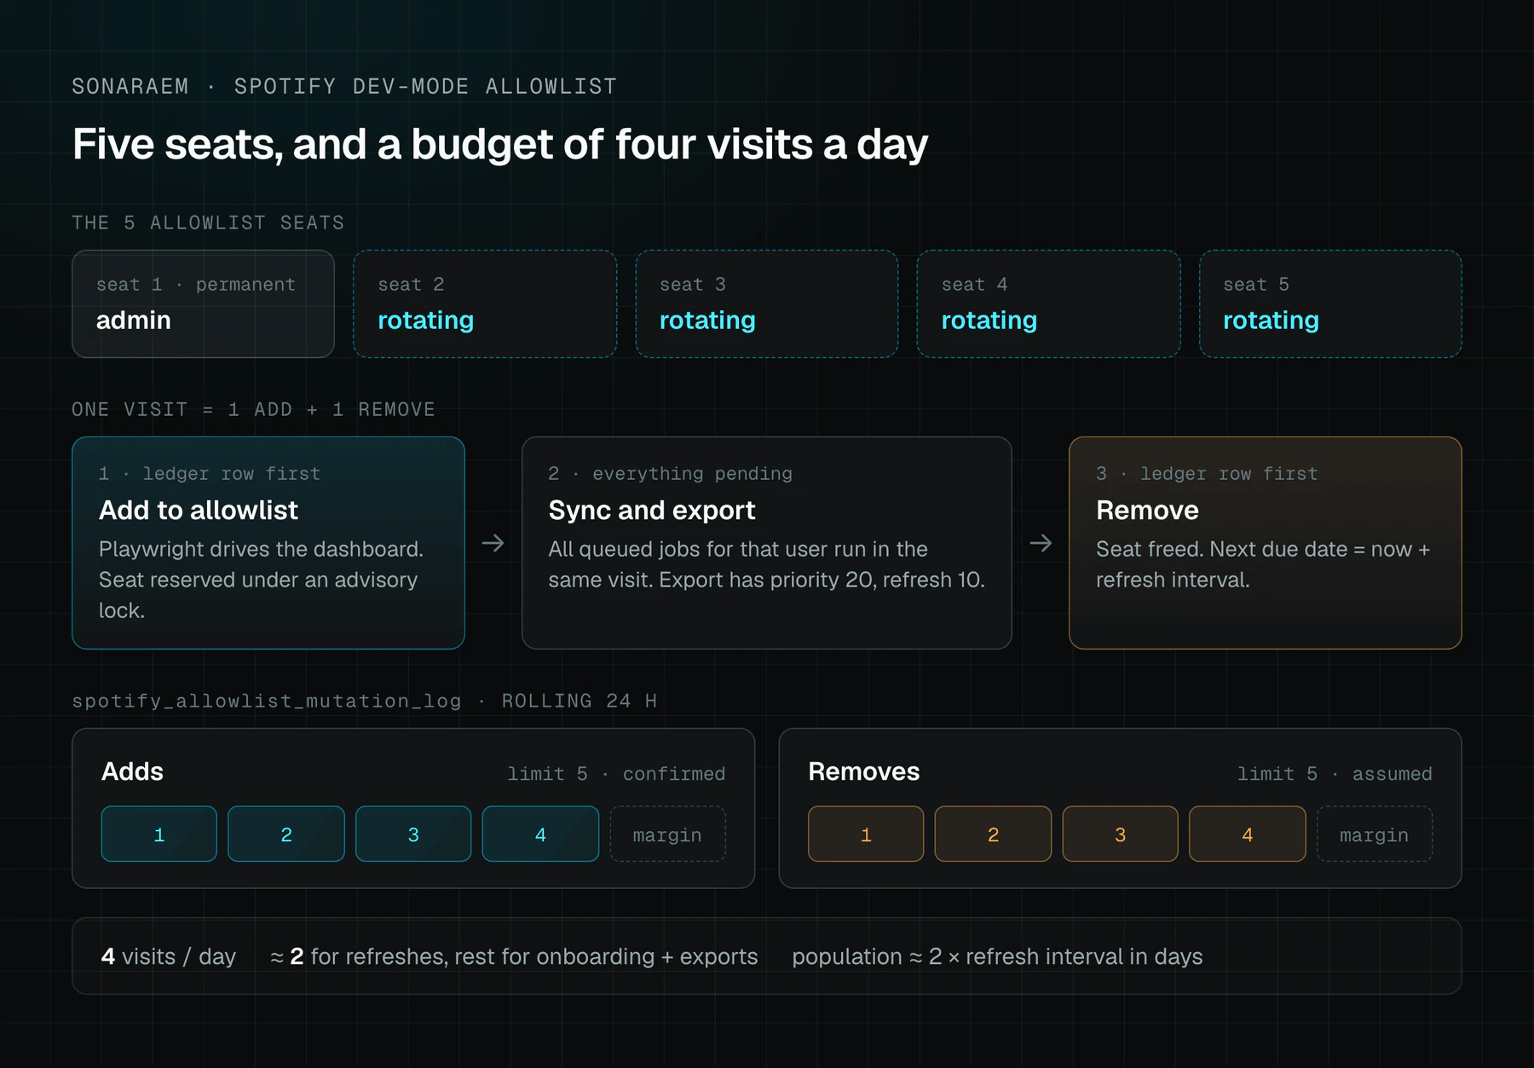This screenshot has width=1534, height=1068.
Task: Click '3 · ledger row first' label in Remove card
Action: 1207,474
